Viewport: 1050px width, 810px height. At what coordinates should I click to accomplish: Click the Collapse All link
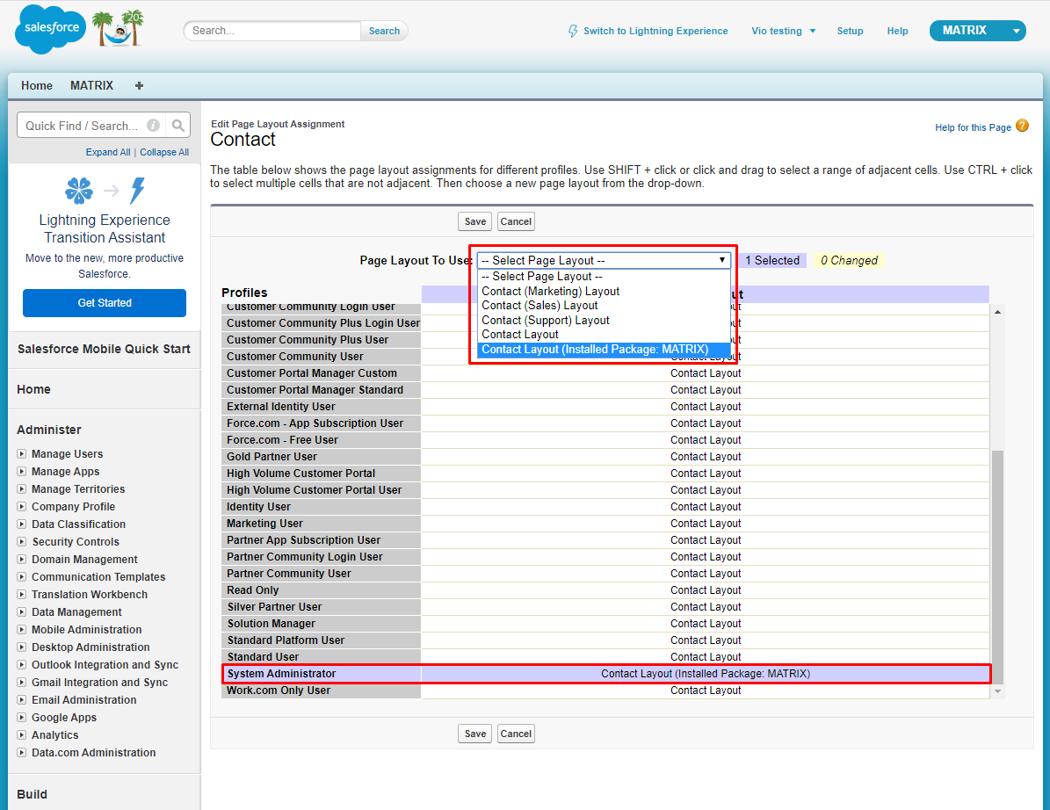[x=164, y=152]
